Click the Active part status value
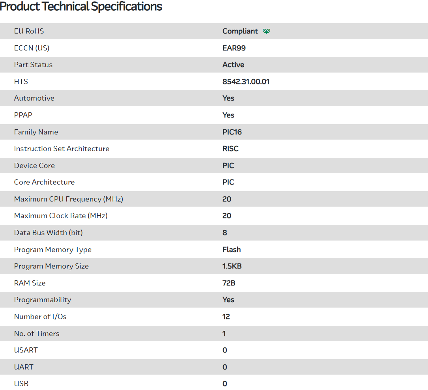 point(233,65)
